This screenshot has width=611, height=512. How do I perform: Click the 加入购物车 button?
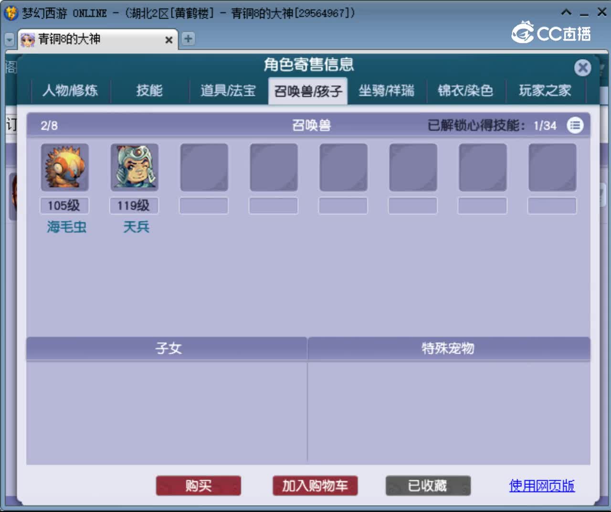pos(315,486)
